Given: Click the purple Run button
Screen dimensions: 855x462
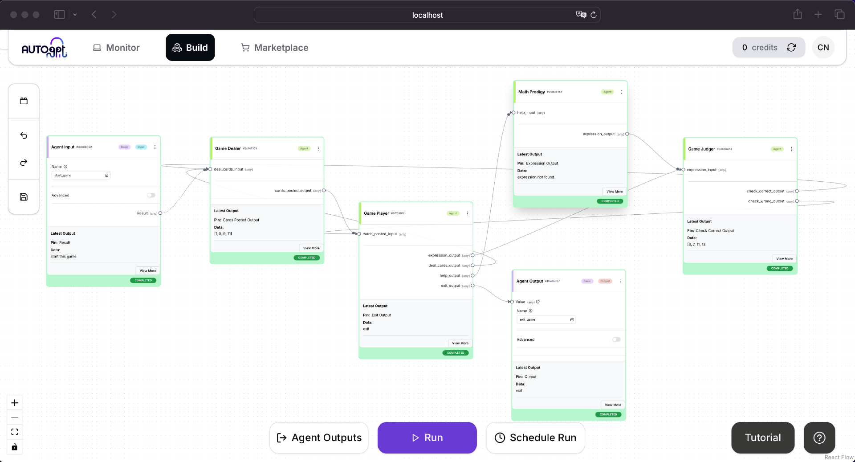Looking at the screenshot, I should point(427,438).
